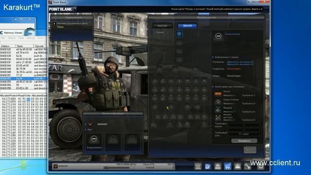The image size is (311, 175).
Task: Click the insignia icon below the orange ribbon
Action: coord(218,102)
